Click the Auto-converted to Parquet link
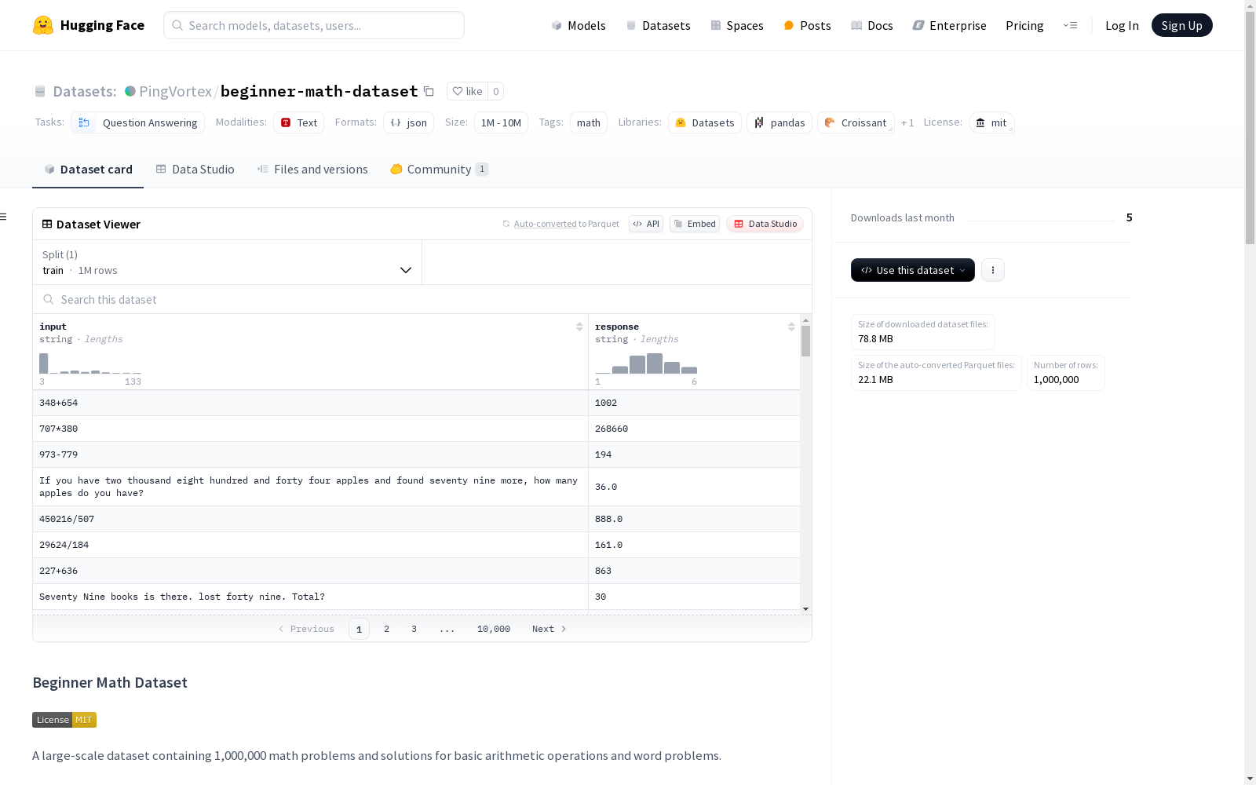 [x=566, y=224]
